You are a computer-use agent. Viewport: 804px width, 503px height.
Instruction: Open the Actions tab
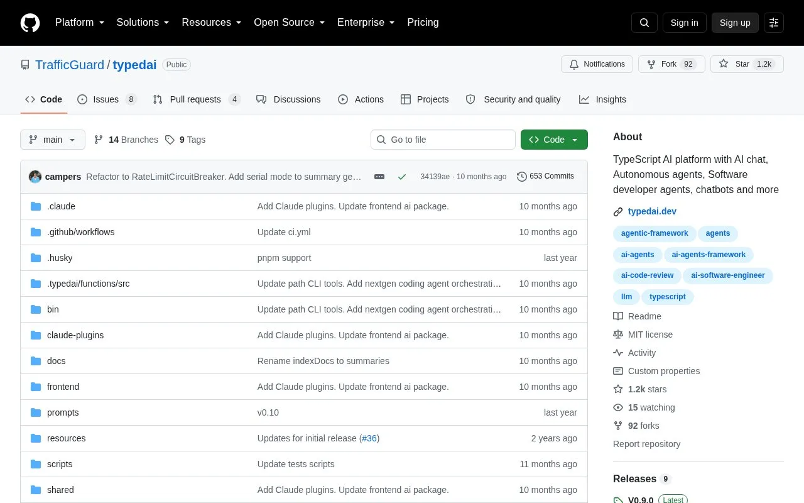361,99
